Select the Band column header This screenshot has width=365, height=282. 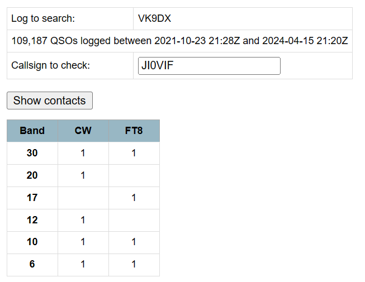click(x=32, y=131)
